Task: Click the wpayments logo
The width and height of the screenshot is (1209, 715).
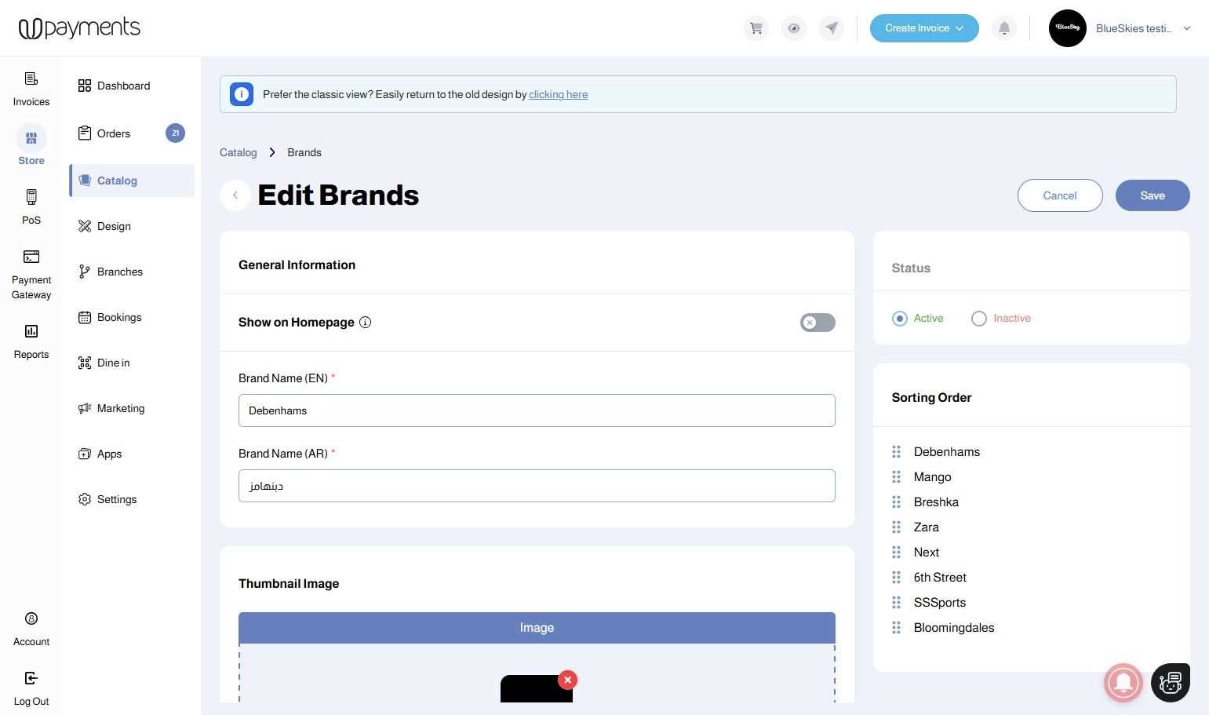Action: pos(79,28)
